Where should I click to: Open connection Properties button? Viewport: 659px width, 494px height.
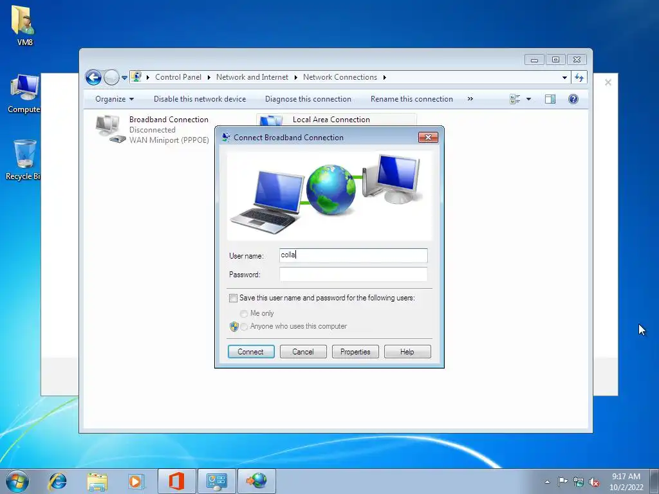click(x=355, y=352)
